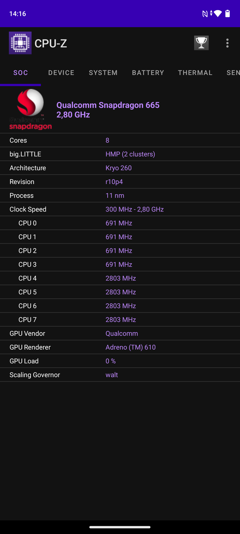Screen dimensions: 240x534
Task: Tap the NFC status bar icon
Action: 205,14
